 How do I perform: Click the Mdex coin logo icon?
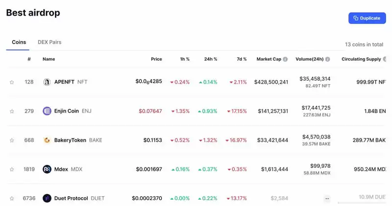pyautogui.click(x=47, y=169)
